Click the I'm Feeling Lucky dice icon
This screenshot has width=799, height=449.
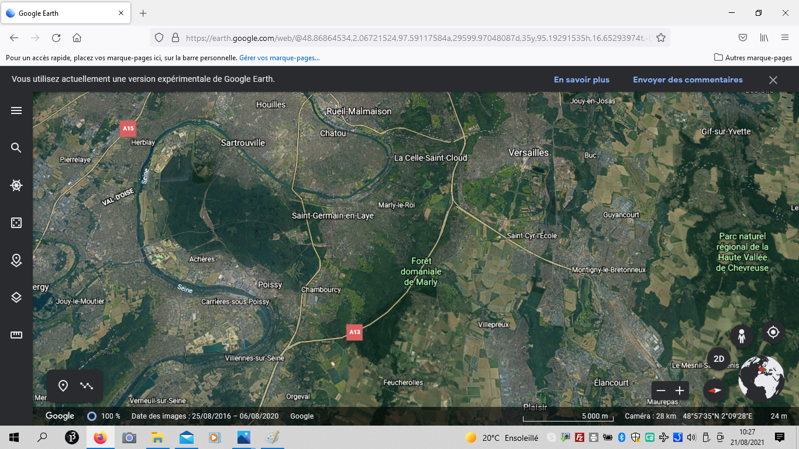click(16, 223)
